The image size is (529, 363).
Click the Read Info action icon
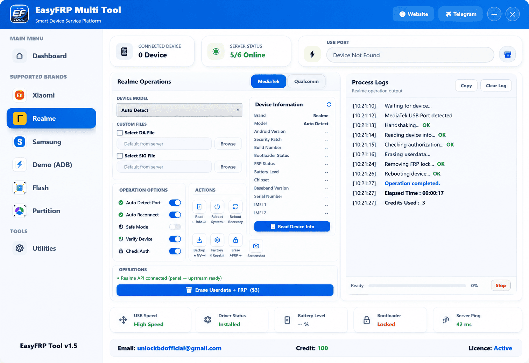[199, 207]
